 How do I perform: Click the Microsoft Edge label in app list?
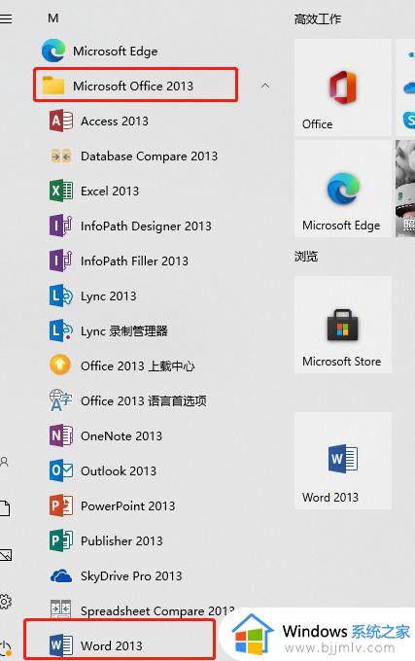116,52
